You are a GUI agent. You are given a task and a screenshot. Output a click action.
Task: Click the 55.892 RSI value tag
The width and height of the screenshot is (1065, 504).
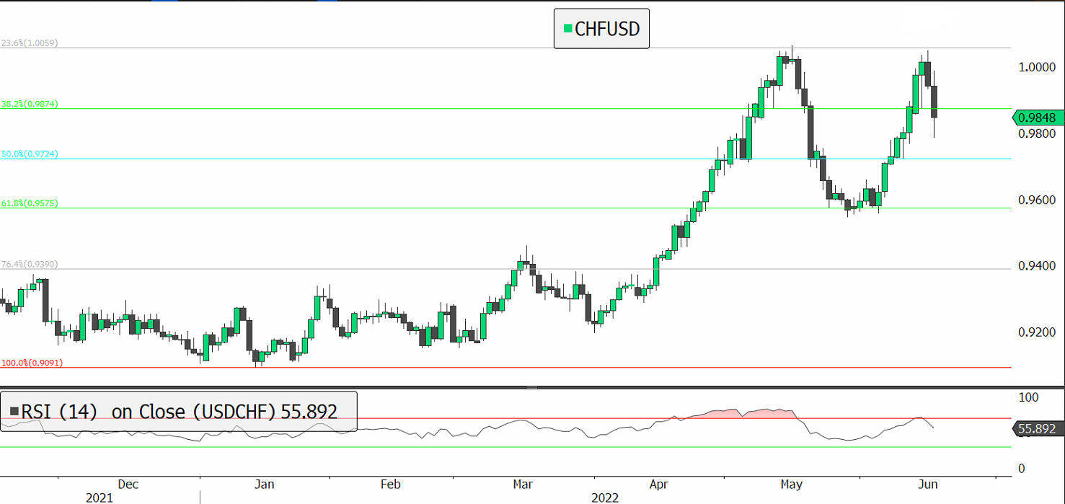[x=1037, y=430]
